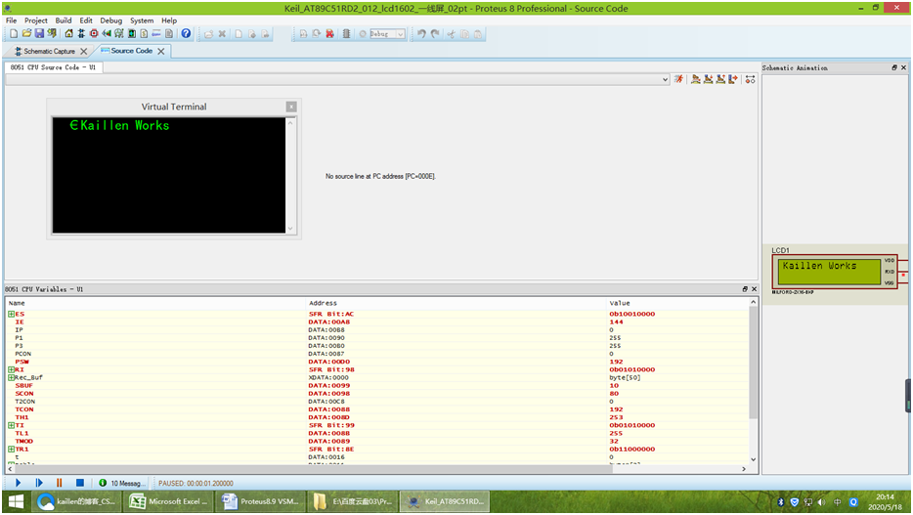The height and width of the screenshot is (515, 913).
Task: Open the Project menu
Action: coord(35,21)
